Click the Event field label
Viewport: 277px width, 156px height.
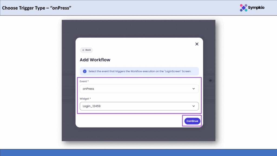click(x=84, y=81)
